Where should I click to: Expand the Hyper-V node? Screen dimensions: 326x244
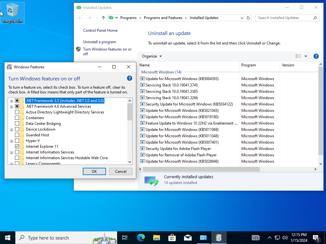pyautogui.click(x=12, y=141)
